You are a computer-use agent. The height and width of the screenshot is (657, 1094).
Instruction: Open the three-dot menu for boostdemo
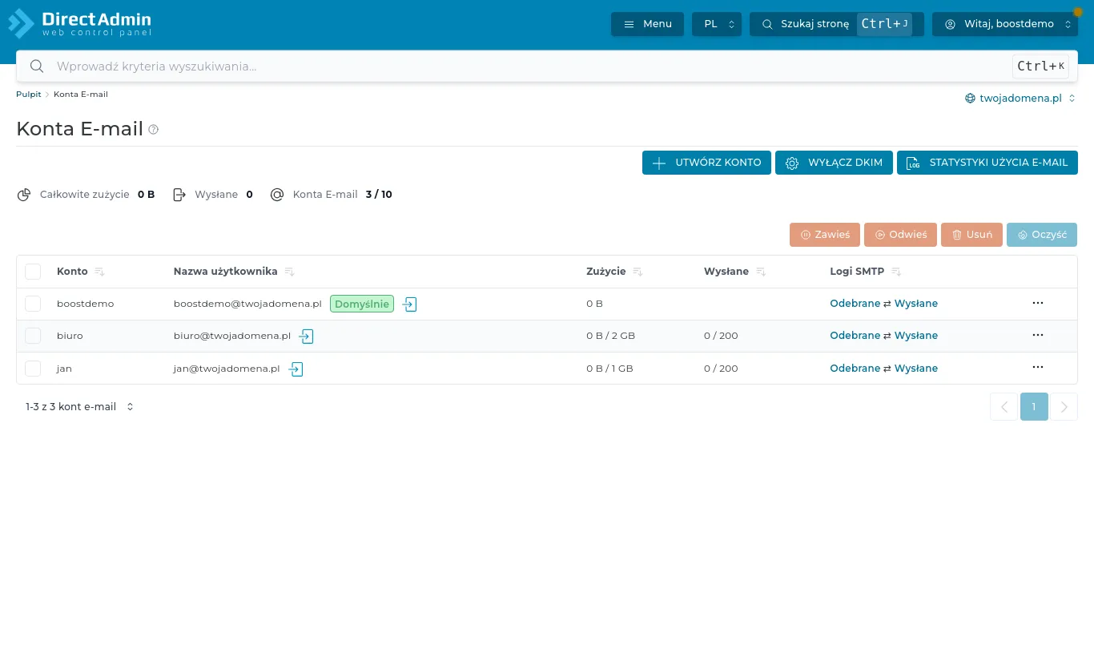pyautogui.click(x=1038, y=304)
